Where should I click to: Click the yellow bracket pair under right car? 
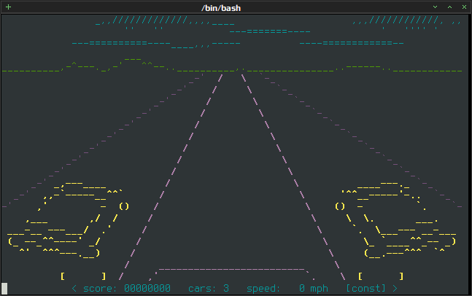coord(381,276)
